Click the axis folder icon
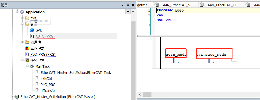260x100 pixels. 27,18
